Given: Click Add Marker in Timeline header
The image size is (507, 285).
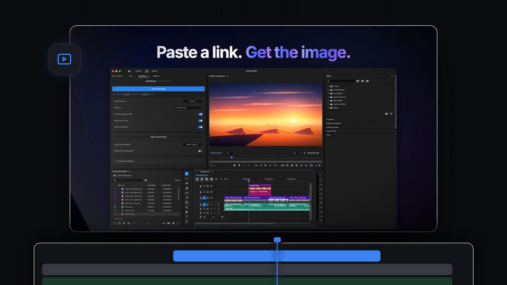Looking at the screenshot, I should coord(217,179).
